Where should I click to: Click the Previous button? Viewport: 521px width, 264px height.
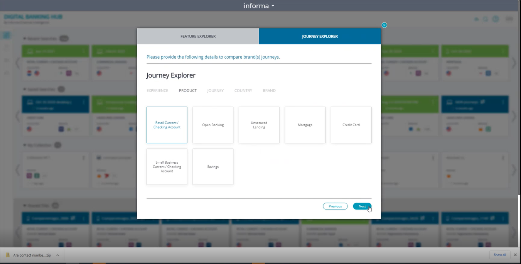pyautogui.click(x=335, y=206)
